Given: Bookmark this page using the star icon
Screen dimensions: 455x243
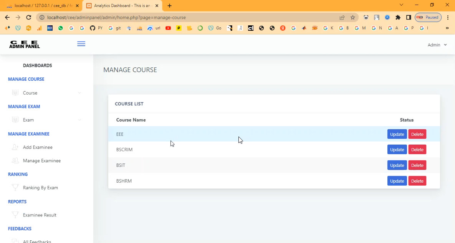Looking at the screenshot, I should (x=352, y=17).
